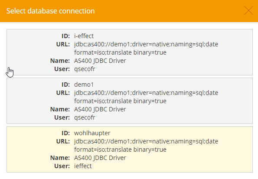Click user qsecofr in the i-effect entry

tap(85, 69)
